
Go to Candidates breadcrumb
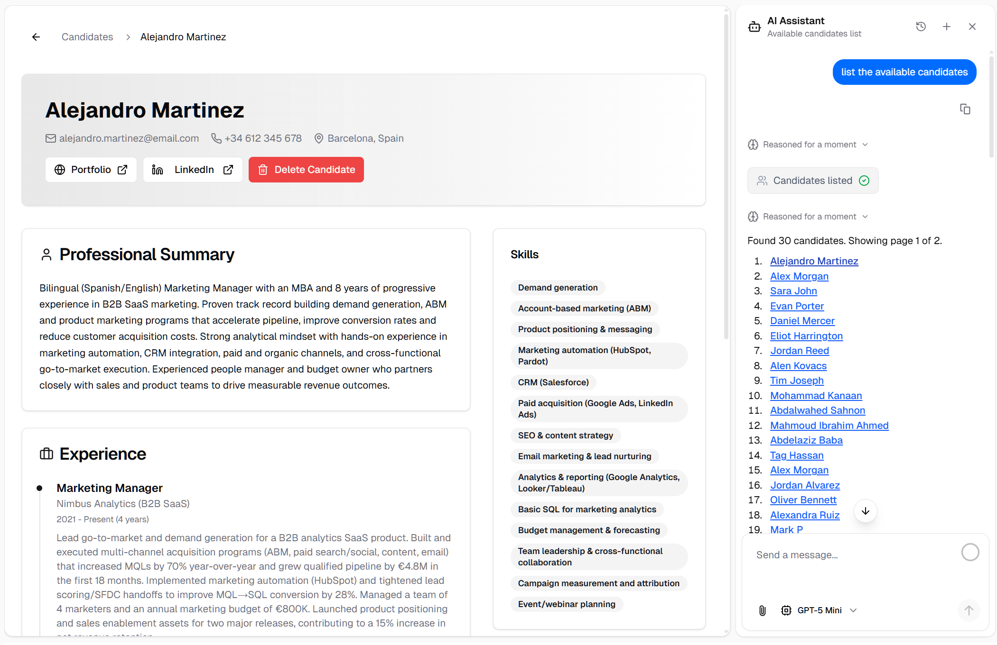(x=87, y=37)
